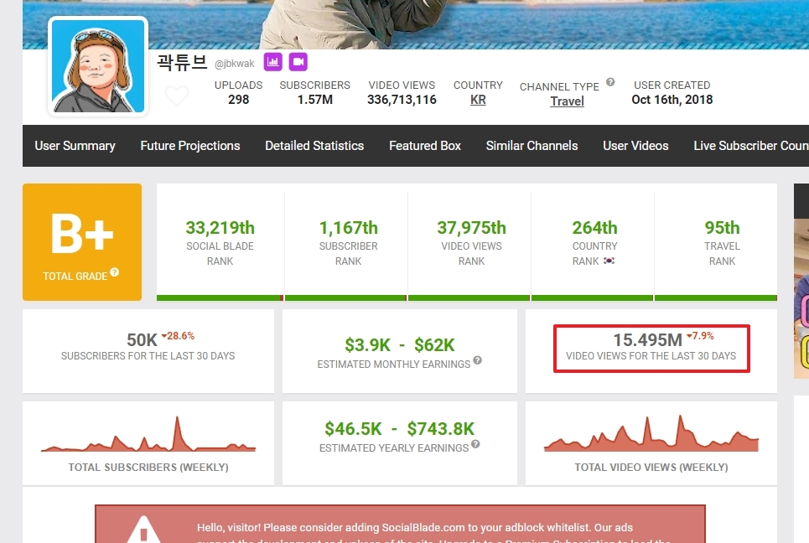
Task: Explore the Similar Channels tab
Action: click(x=532, y=146)
